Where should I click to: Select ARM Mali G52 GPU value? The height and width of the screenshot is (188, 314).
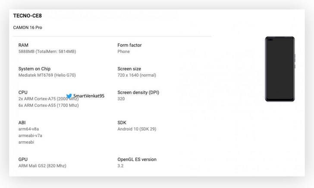[x=42, y=166]
